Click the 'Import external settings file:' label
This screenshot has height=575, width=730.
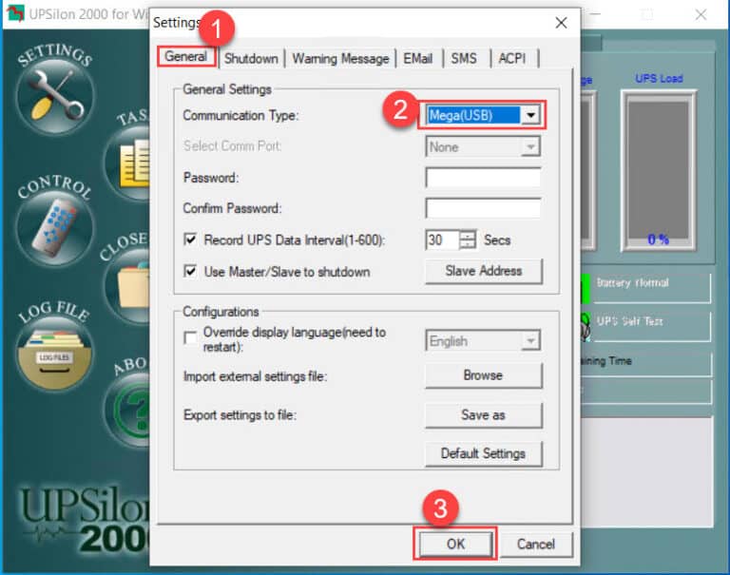pos(255,376)
